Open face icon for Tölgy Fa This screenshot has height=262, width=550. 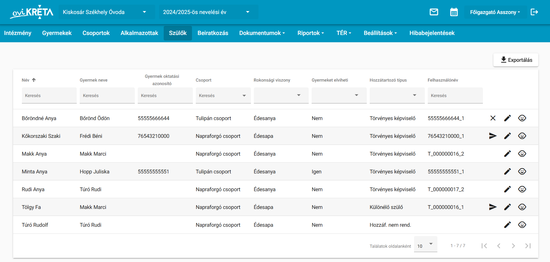[522, 207]
